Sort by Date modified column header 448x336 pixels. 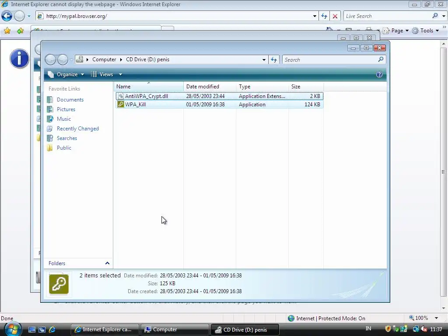coord(210,87)
